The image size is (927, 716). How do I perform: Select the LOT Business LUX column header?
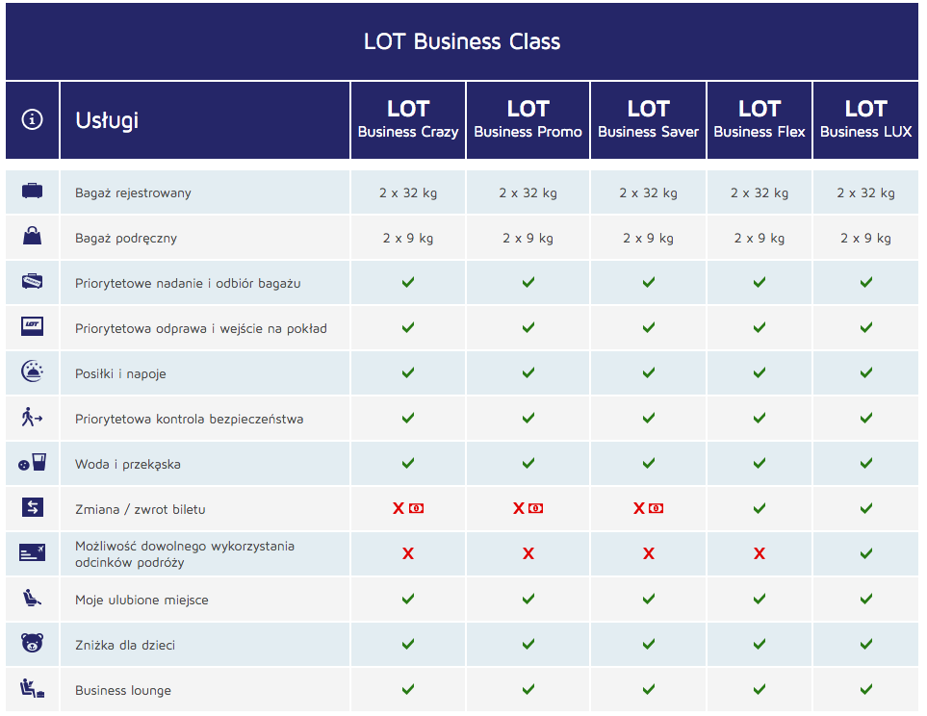click(865, 120)
